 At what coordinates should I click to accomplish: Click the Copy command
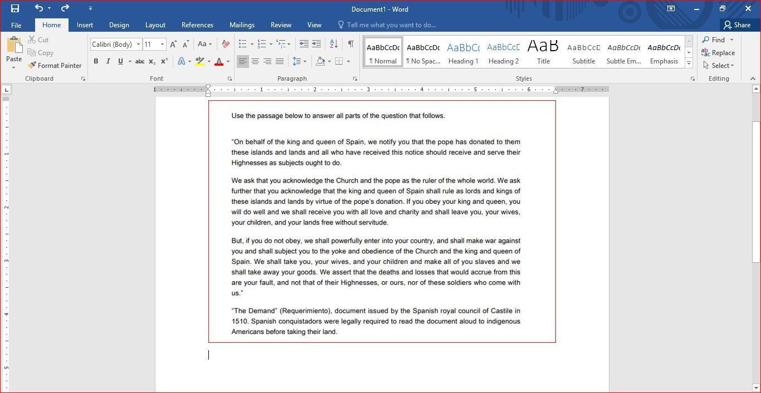click(41, 53)
